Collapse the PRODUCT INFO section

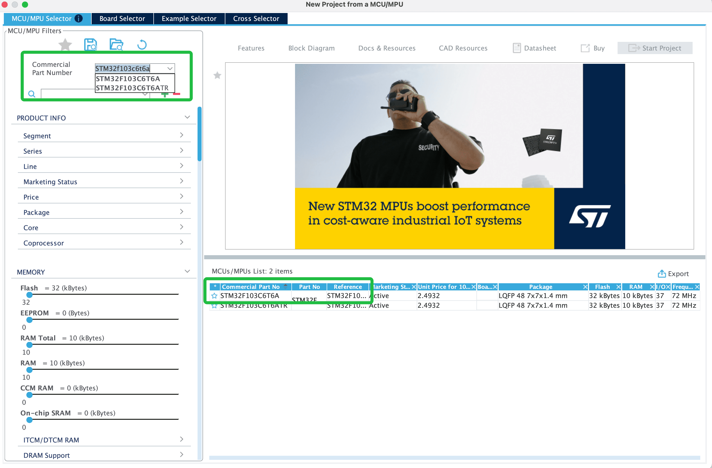pos(187,117)
